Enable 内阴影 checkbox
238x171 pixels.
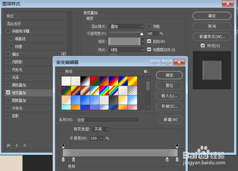8,62
